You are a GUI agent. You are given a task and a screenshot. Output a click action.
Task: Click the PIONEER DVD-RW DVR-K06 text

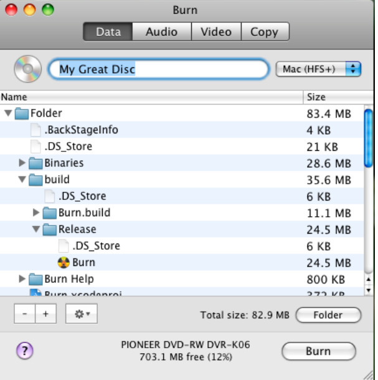click(x=186, y=344)
